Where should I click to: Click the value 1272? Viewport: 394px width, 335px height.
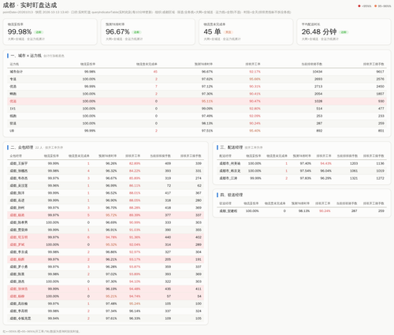point(380,178)
